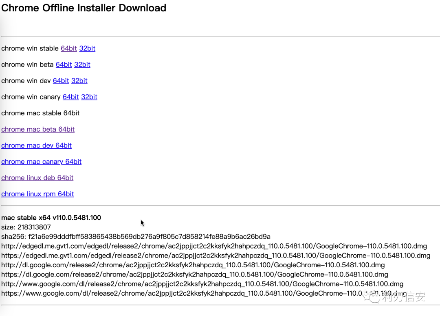Viewport: 440px width, 316px height.
Task: Click the http://www.google.com/dl download URL
Action: [202, 284]
